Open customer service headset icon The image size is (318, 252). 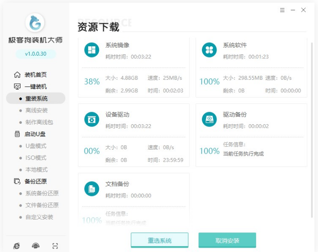tap(36, 246)
